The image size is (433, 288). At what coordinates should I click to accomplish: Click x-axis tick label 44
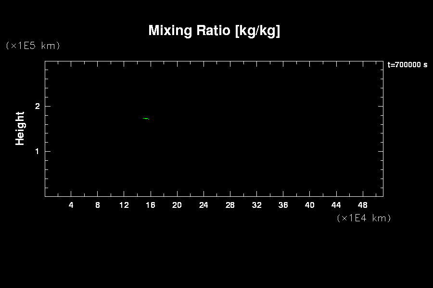tap(336, 205)
